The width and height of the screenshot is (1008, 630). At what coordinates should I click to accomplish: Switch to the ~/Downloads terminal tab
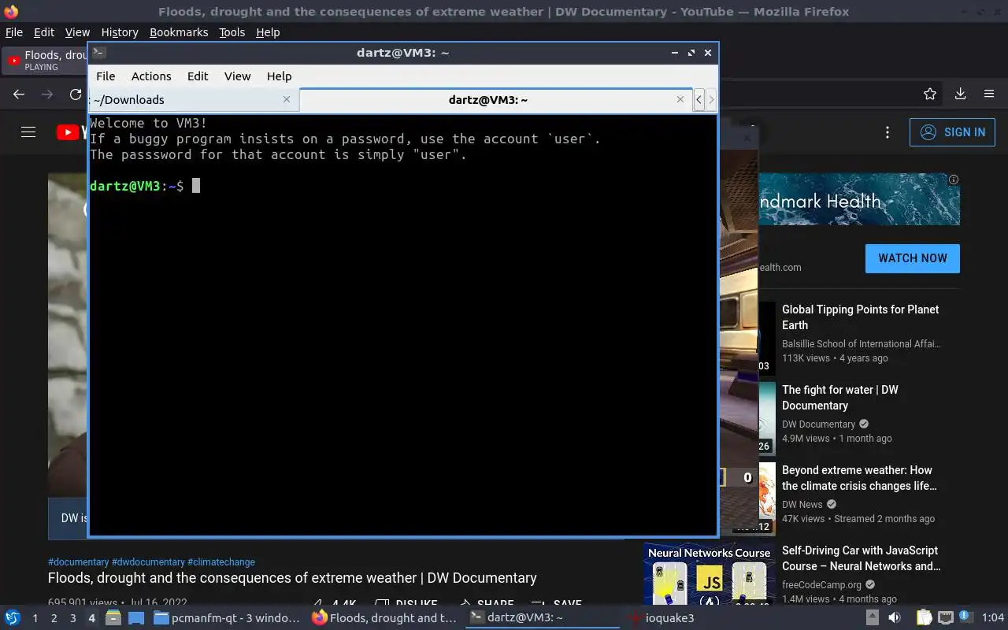tap(193, 99)
